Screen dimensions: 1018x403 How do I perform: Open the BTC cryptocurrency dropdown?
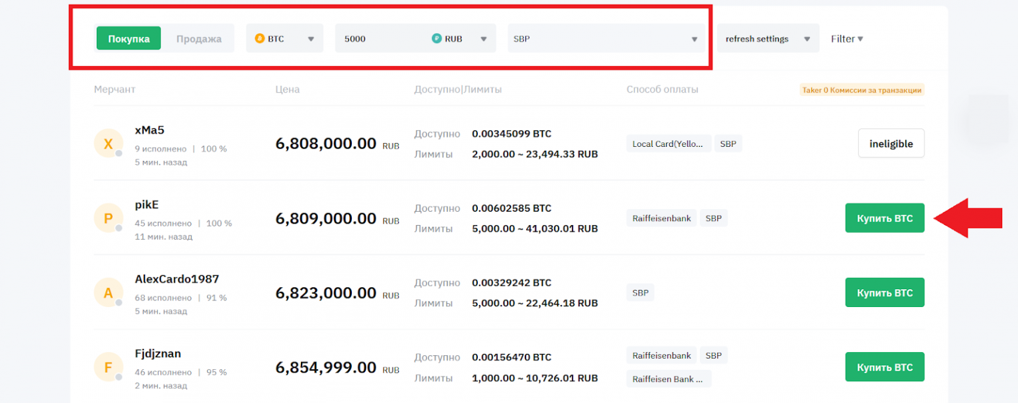click(x=285, y=39)
